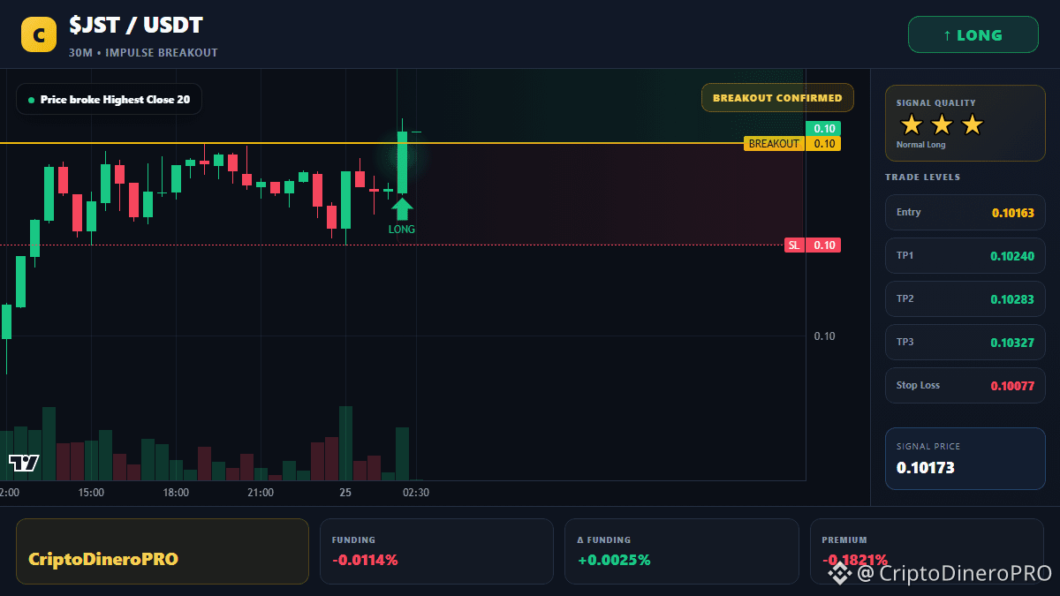
Task: Click the first star in Signal Quality
Action: pos(912,124)
